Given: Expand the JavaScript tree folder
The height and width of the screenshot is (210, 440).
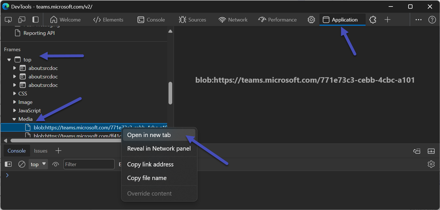Looking at the screenshot, I should coord(14,111).
